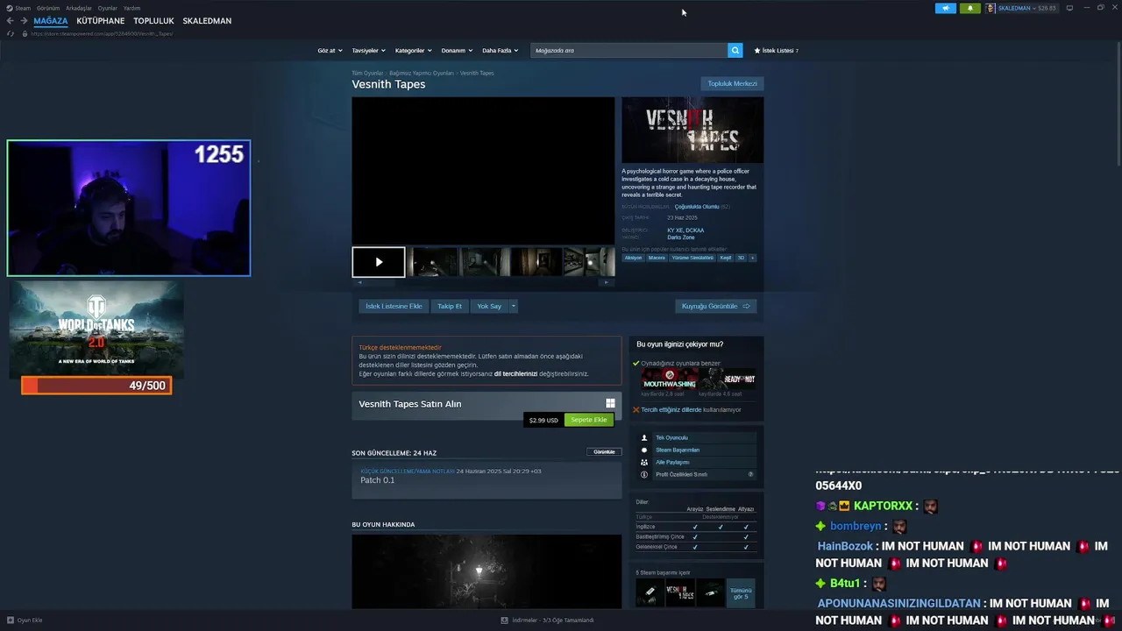Expand the Donanım dropdown
The height and width of the screenshot is (631, 1122).
tap(457, 51)
